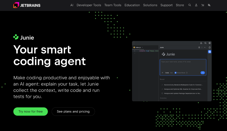Close the index.js tab
The height and width of the screenshot is (131, 227).
(x=142, y=47)
